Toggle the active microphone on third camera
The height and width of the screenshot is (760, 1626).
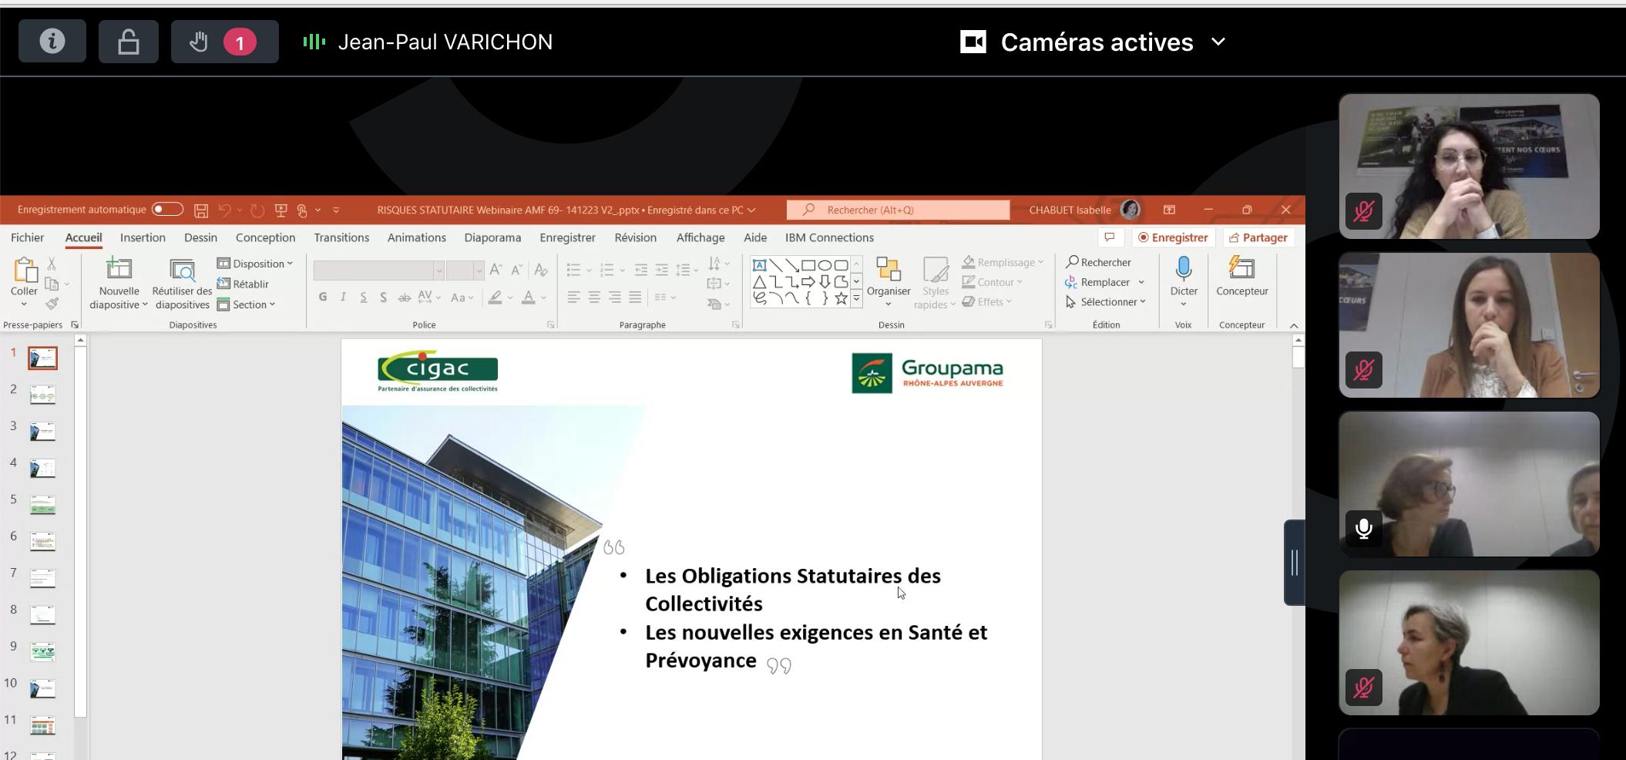[1363, 529]
